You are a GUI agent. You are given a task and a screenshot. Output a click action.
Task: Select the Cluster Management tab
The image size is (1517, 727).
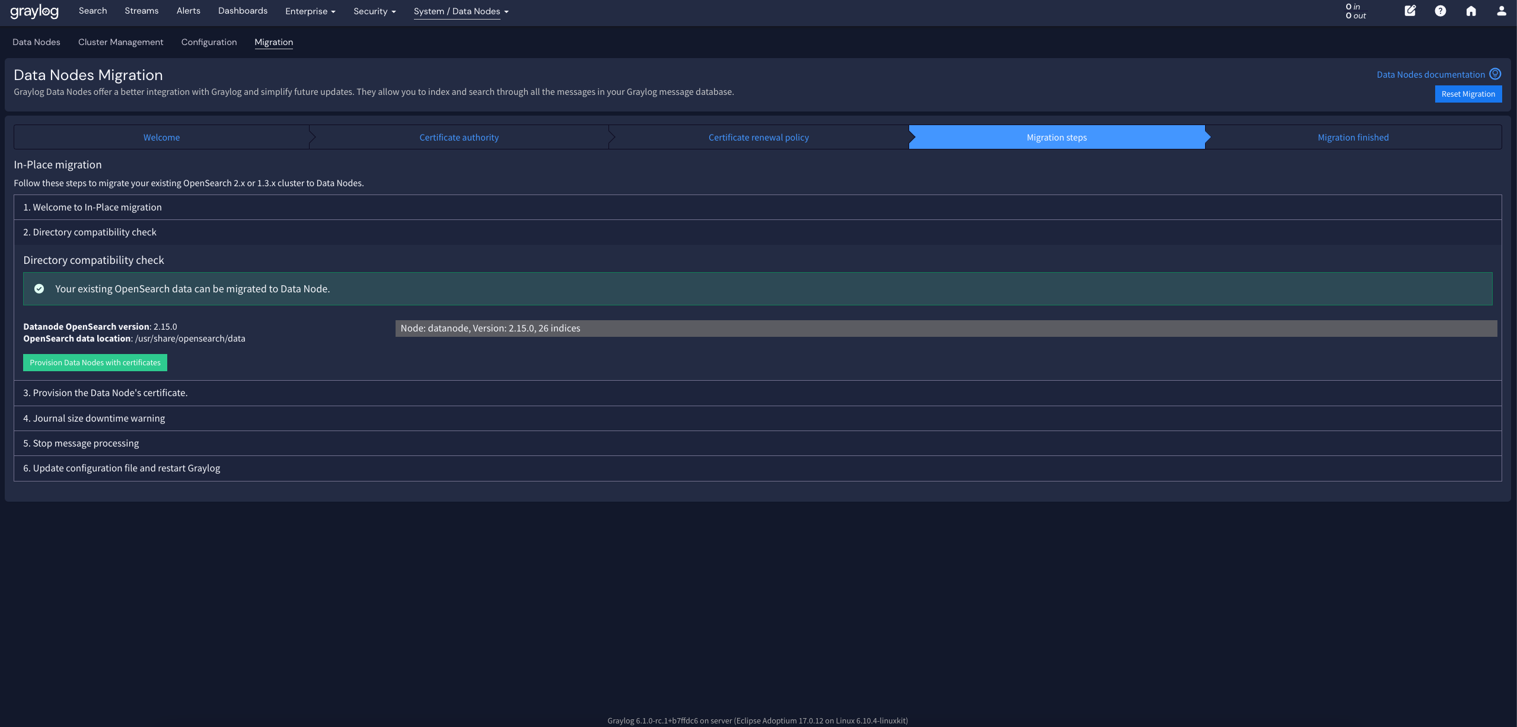click(121, 43)
